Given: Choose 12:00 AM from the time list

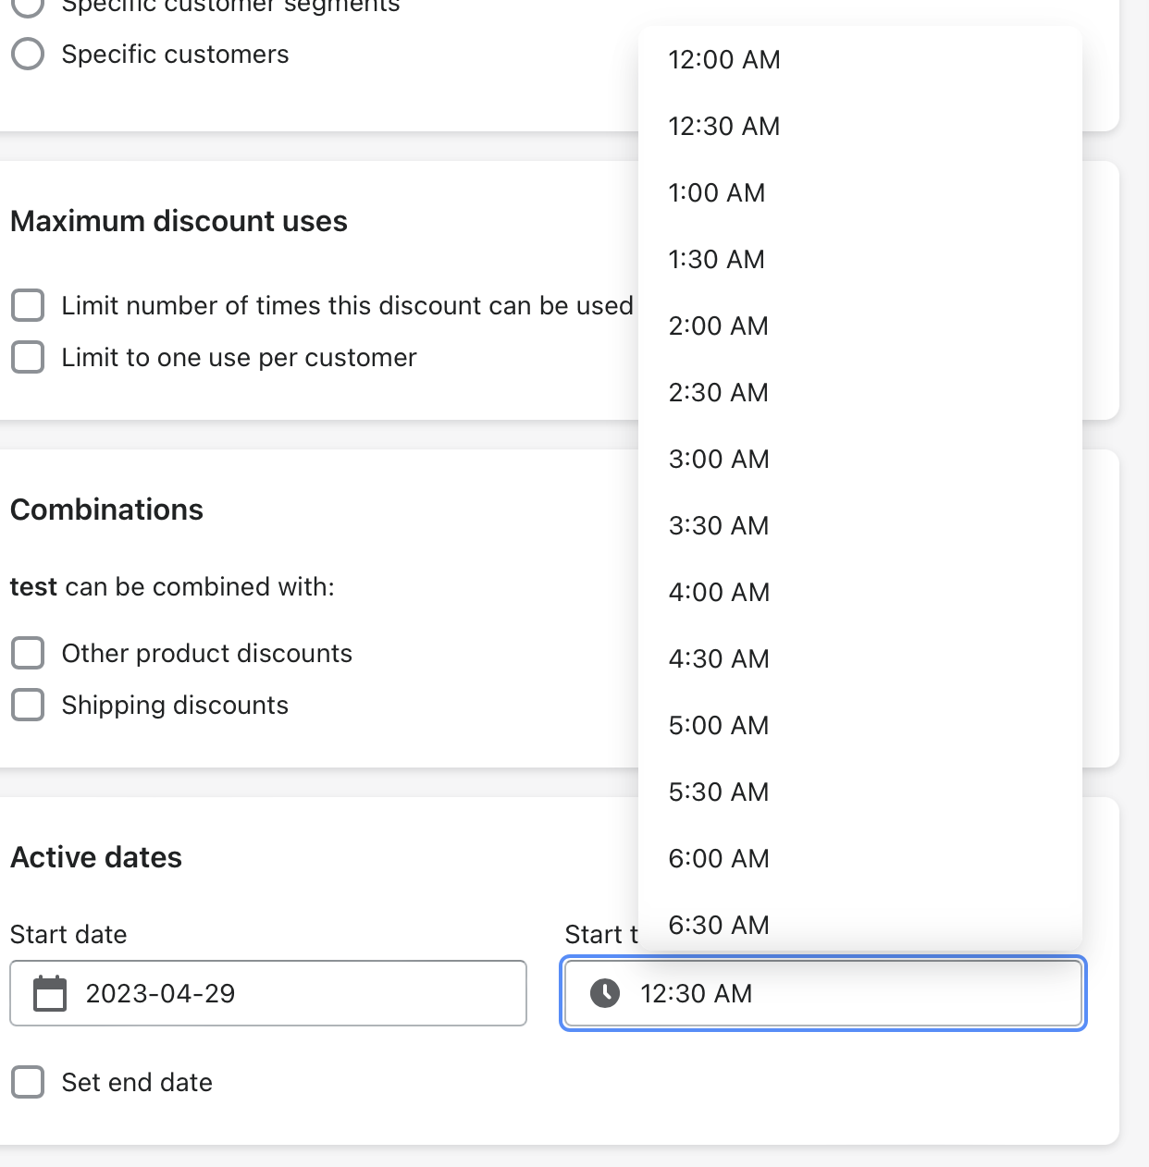Looking at the screenshot, I should click(724, 60).
